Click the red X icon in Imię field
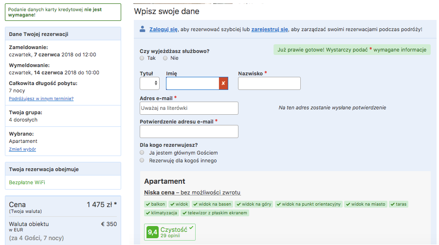 [223, 83]
